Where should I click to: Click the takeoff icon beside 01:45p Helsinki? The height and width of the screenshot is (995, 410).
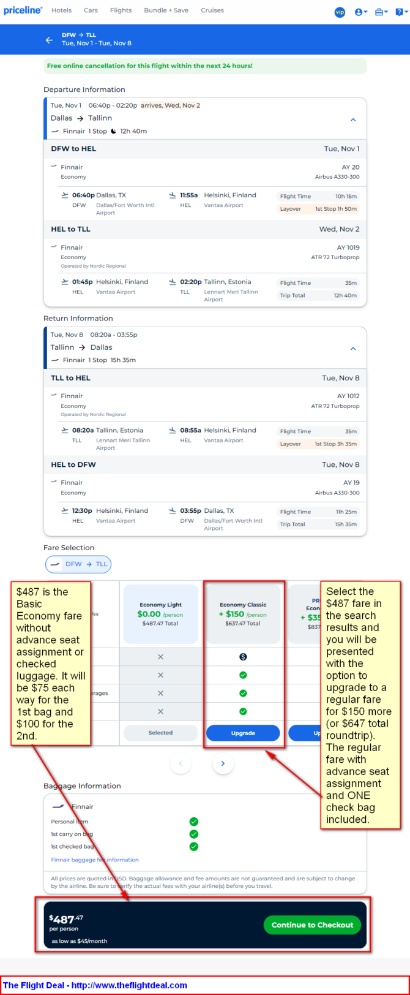65,282
